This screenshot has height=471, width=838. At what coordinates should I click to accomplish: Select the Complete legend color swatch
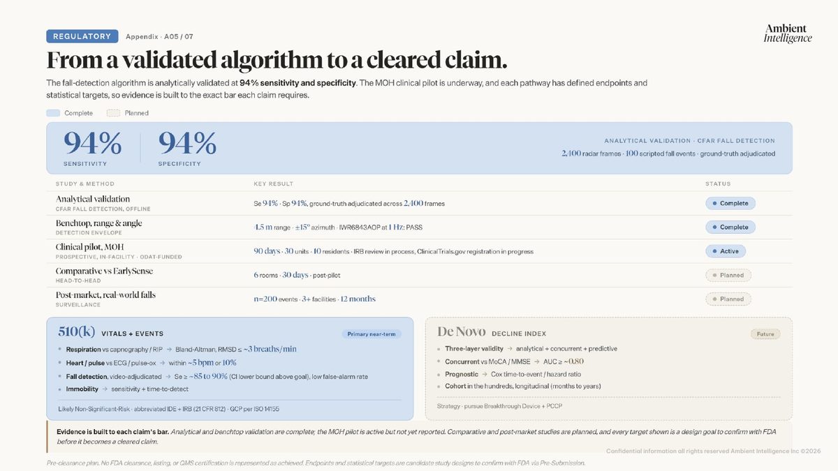53,113
